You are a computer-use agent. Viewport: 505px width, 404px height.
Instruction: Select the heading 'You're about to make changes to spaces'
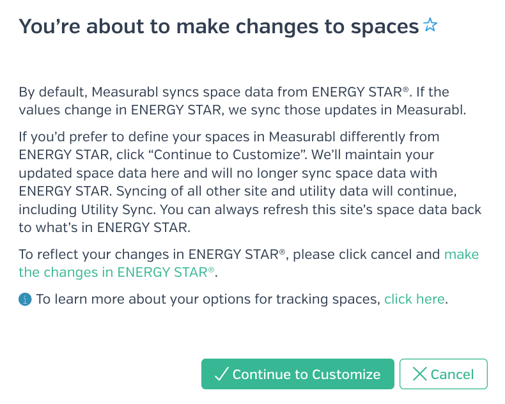[219, 26]
